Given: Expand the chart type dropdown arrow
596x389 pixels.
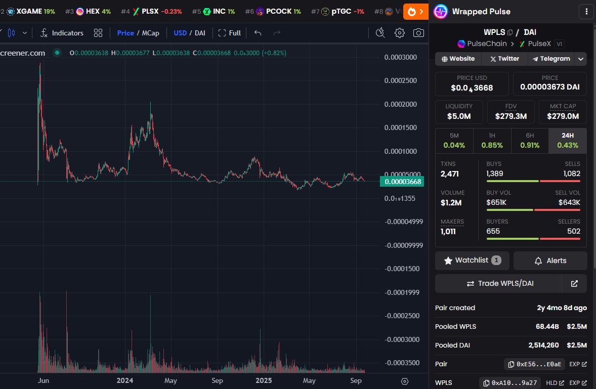Looking at the screenshot, I should click(25, 33).
